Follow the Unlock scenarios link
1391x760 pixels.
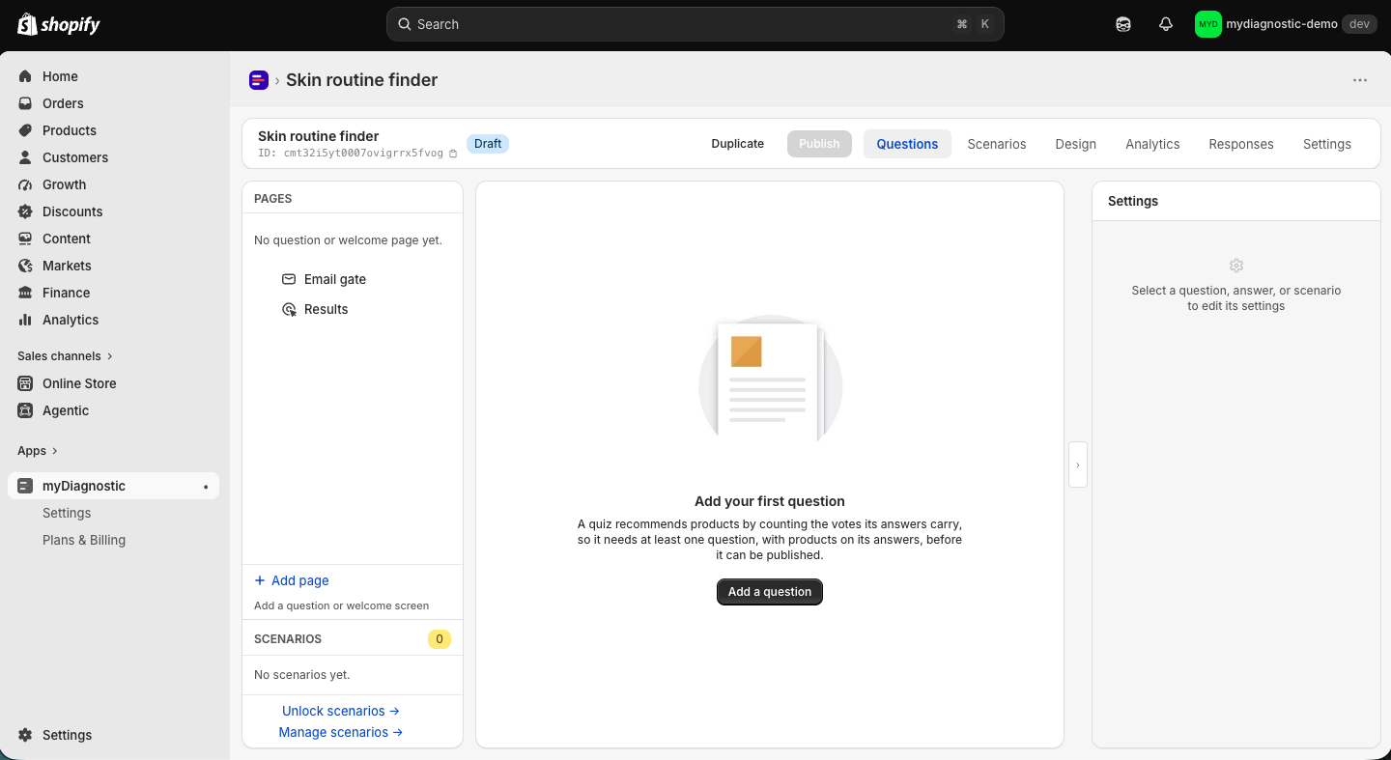[x=341, y=711]
